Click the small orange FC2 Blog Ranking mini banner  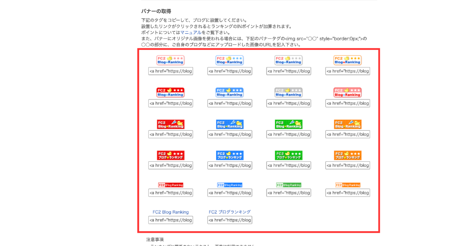pyautogui.click(x=348, y=185)
